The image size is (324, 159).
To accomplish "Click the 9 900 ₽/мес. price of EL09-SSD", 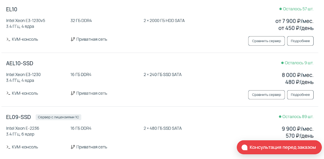I will tap(298, 129).
